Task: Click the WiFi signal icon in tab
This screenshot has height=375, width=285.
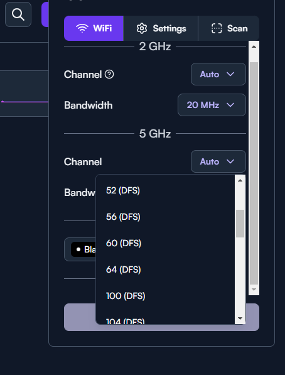Action: [82, 28]
